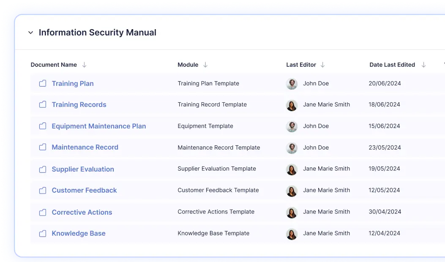Click John Doe name in Equipment Maintenance Plan row
Viewport: 445px width, 262px height.
tap(316, 126)
